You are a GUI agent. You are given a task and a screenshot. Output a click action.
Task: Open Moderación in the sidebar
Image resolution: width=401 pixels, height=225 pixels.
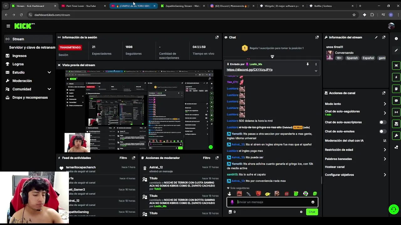22,81
